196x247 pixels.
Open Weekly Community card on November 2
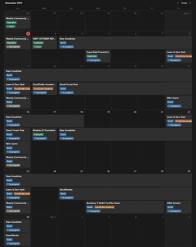tap(17, 42)
